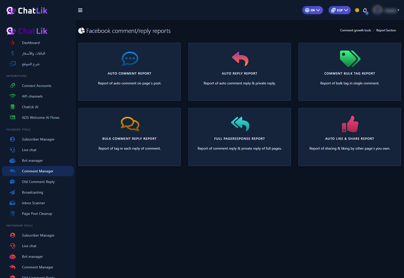This screenshot has height=278, width=404.
Task: Click the Broadcasting paper plane icon
Action: [12, 192]
